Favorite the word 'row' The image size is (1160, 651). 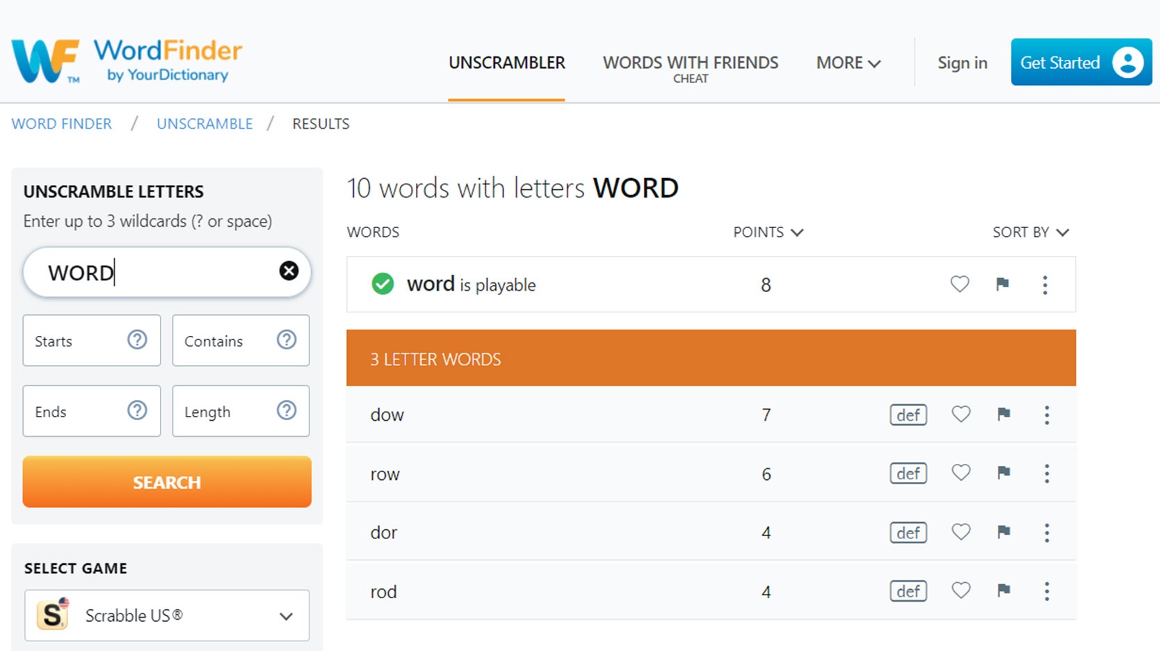point(961,473)
